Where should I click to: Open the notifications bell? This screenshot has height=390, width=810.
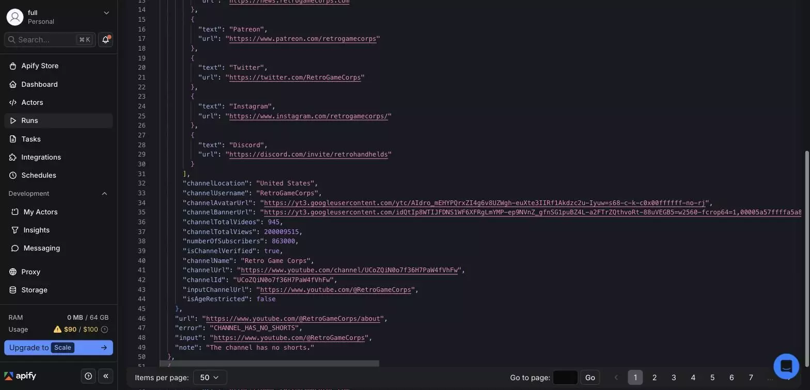pos(105,40)
